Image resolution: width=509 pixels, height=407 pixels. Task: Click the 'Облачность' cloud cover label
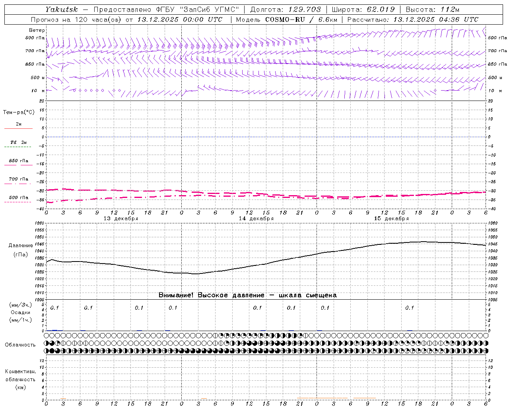click(x=20, y=345)
